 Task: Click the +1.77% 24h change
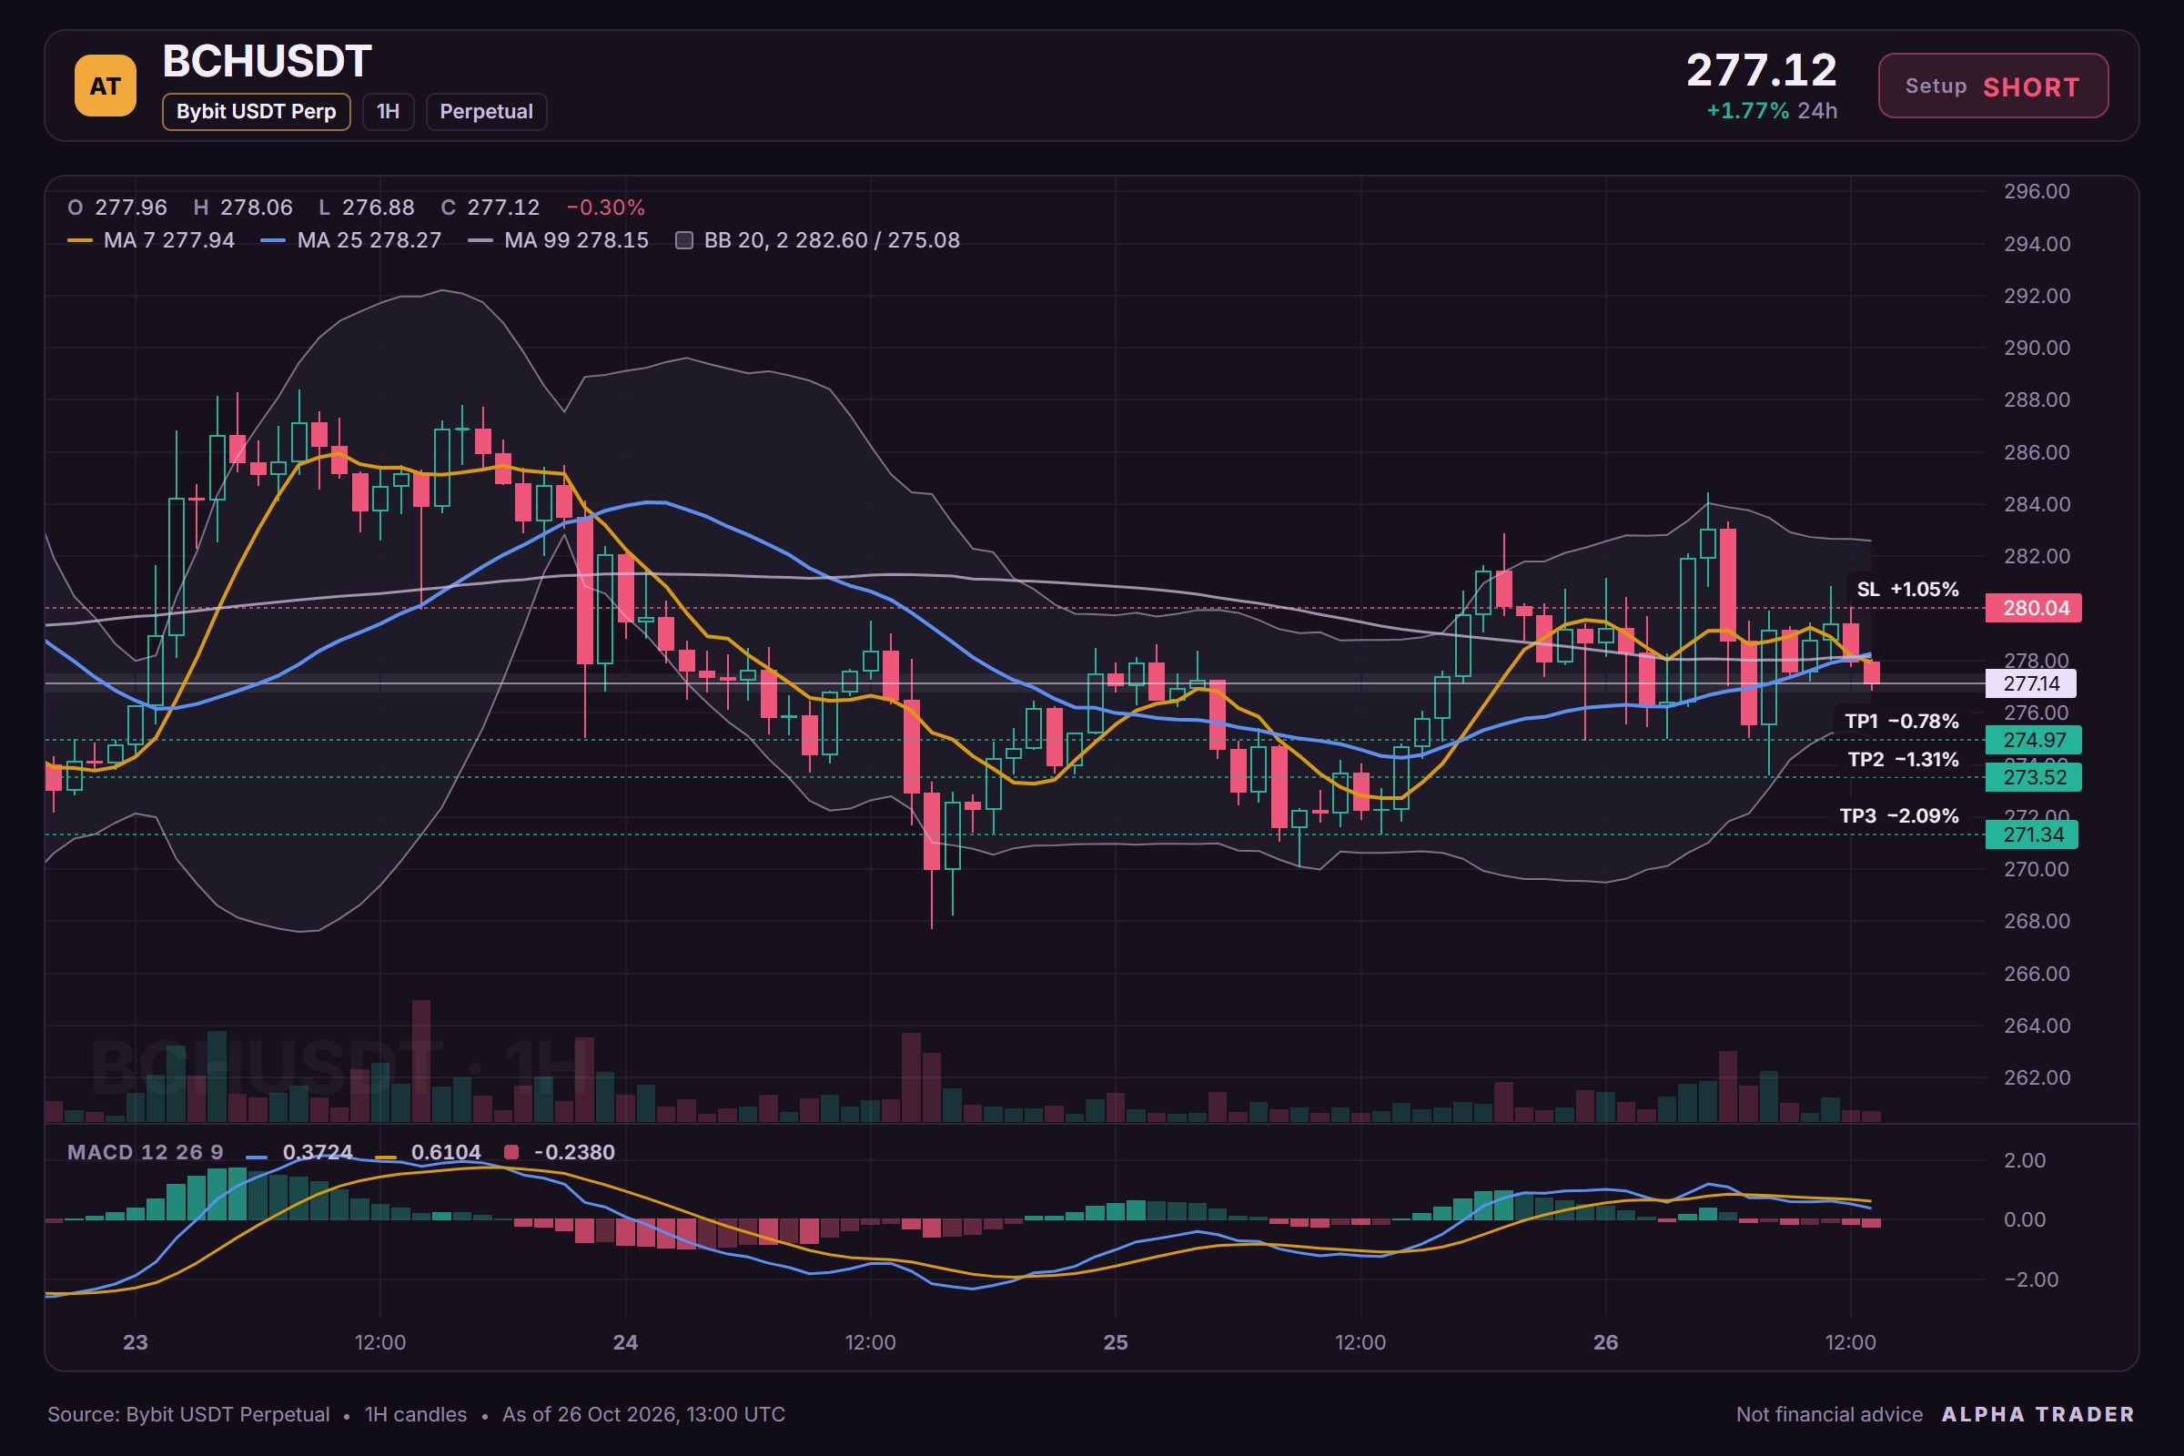tap(1772, 110)
